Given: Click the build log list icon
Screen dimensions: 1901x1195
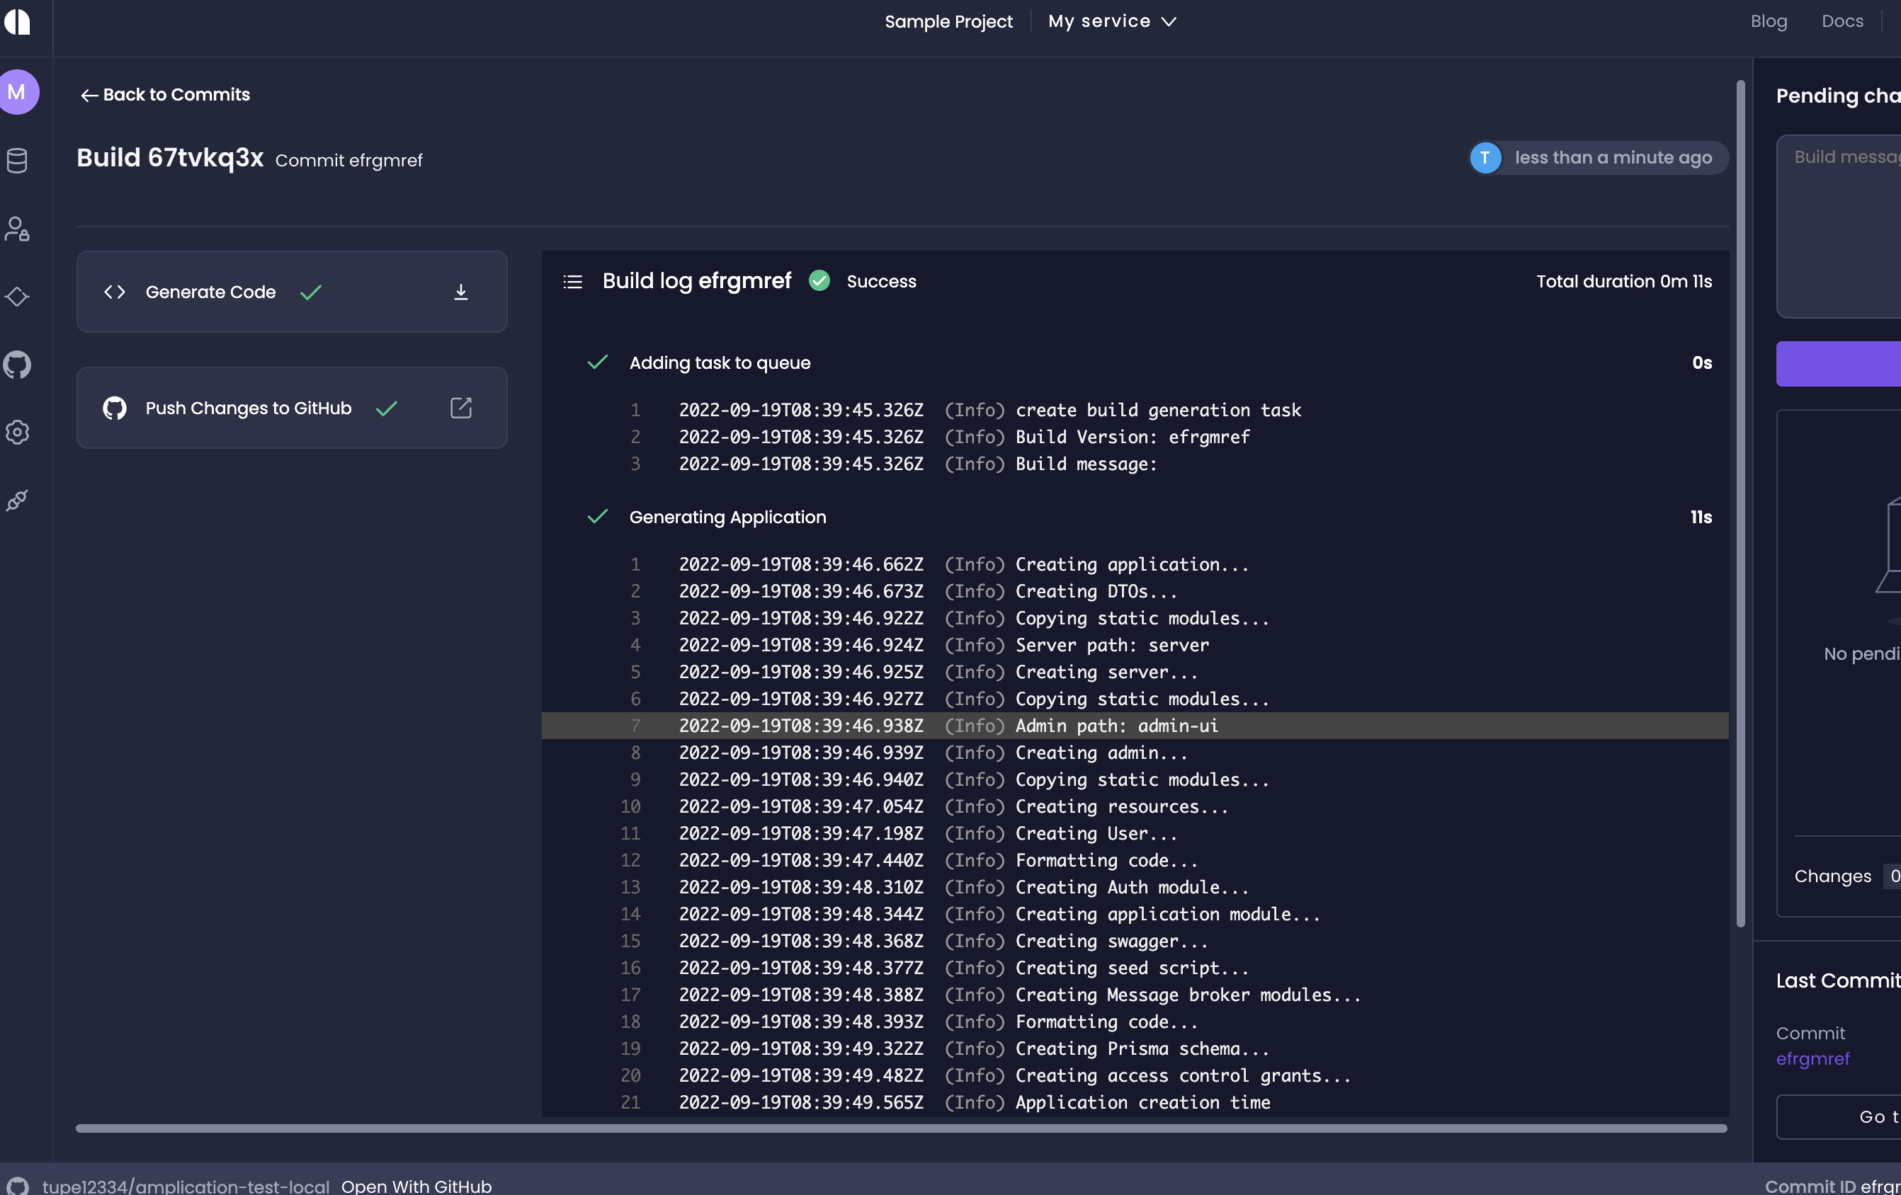Looking at the screenshot, I should [572, 282].
